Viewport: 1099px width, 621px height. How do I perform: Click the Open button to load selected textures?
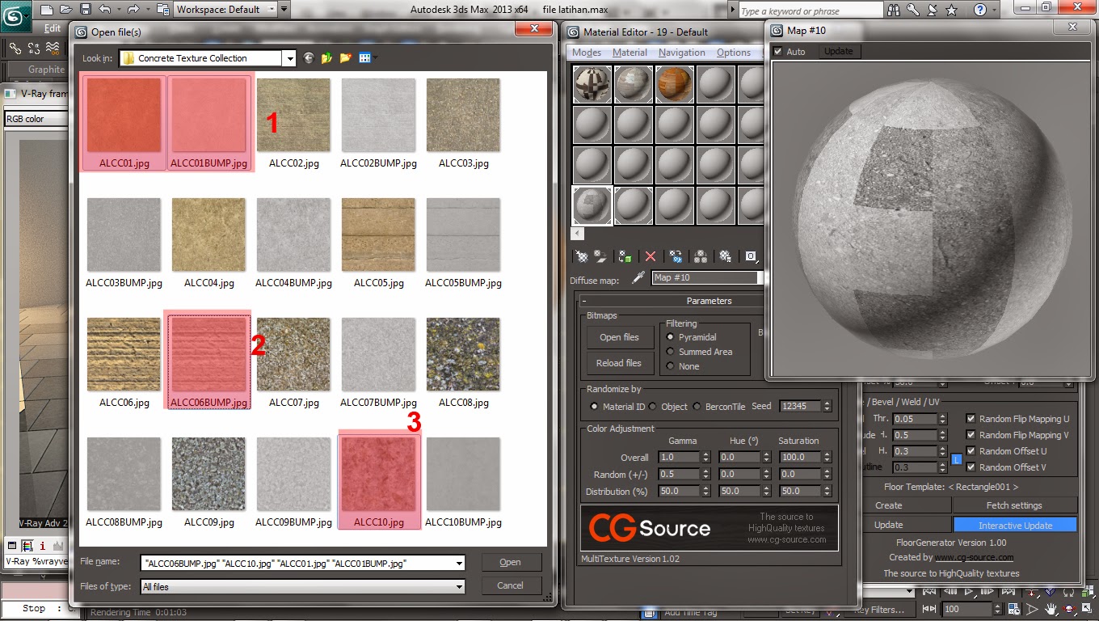pyautogui.click(x=511, y=561)
